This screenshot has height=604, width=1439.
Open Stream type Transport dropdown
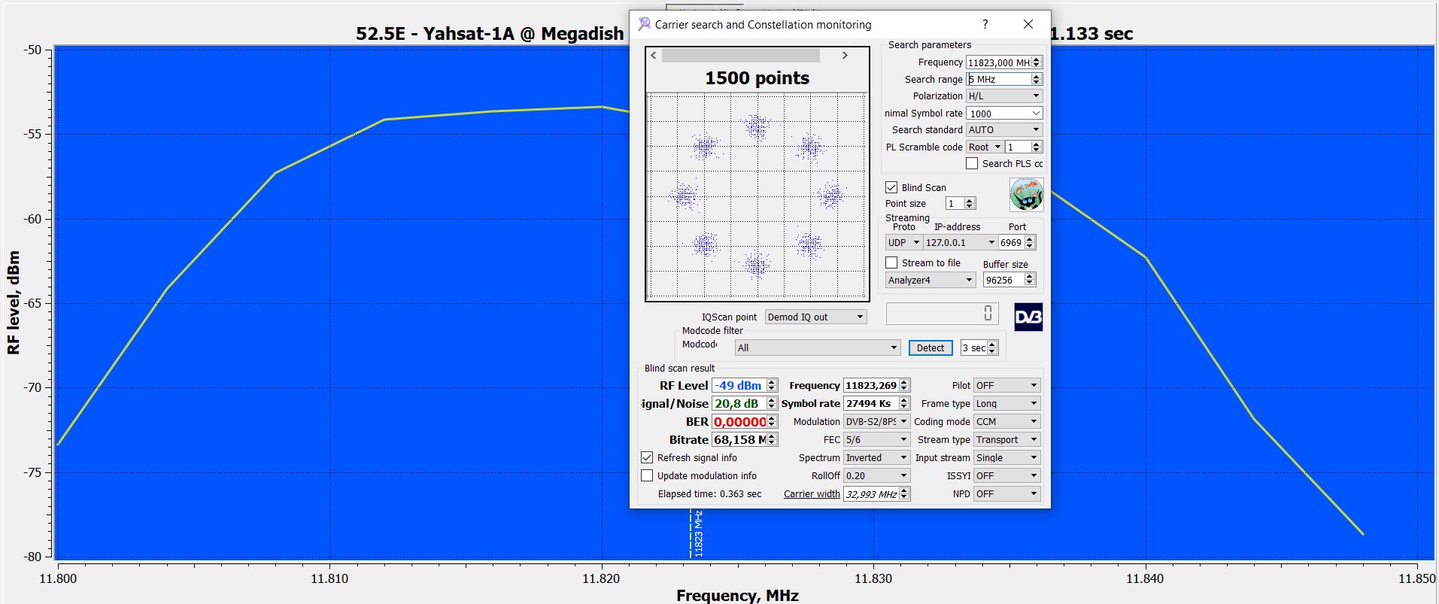point(1007,439)
